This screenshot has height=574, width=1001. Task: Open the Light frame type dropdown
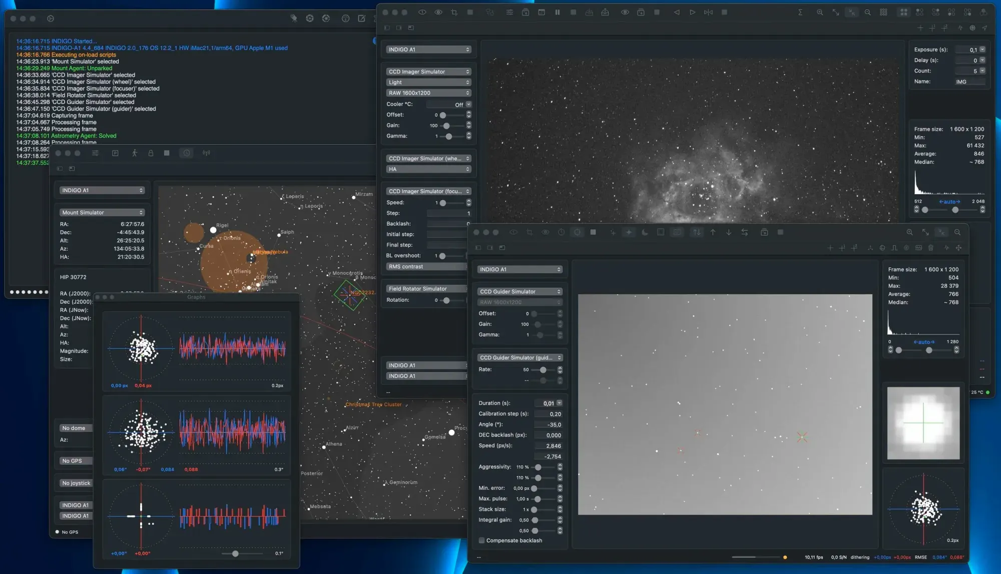pyautogui.click(x=428, y=82)
